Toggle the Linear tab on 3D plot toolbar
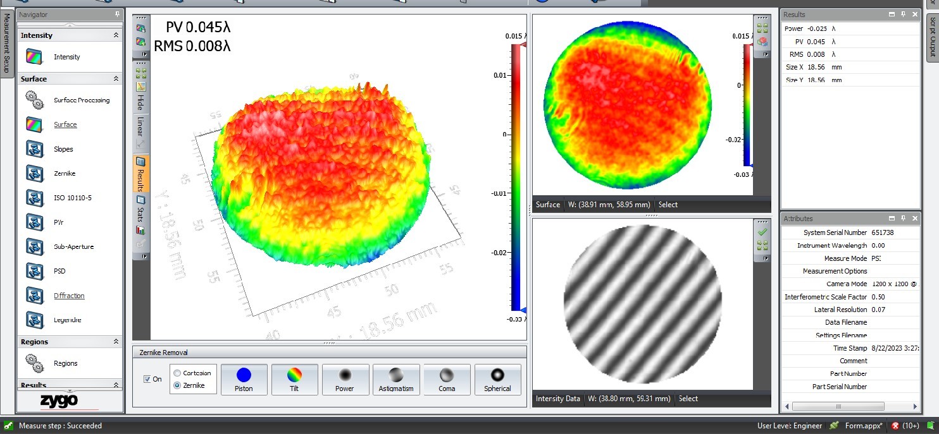 pos(140,126)
